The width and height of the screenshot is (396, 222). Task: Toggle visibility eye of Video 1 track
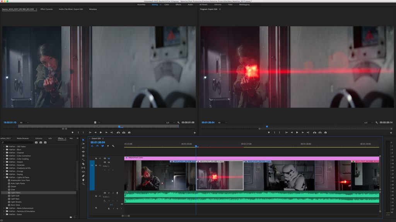(x=109, y=162)
